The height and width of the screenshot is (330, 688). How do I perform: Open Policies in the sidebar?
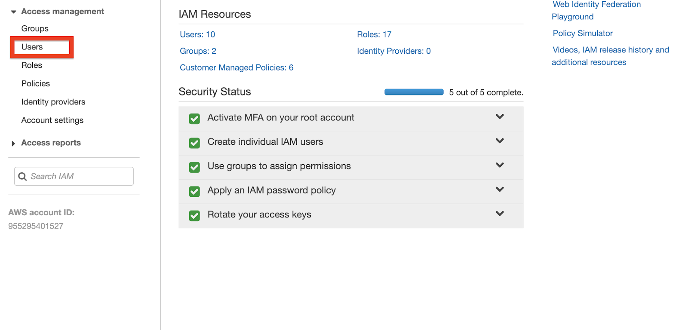point(36,83)
